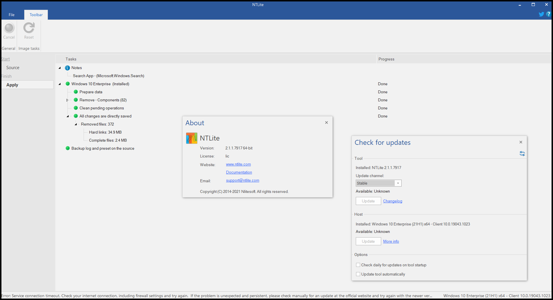Click the green dot by All changes are directly saved
This screenshot has height=300, width=553.
[76, 116]
